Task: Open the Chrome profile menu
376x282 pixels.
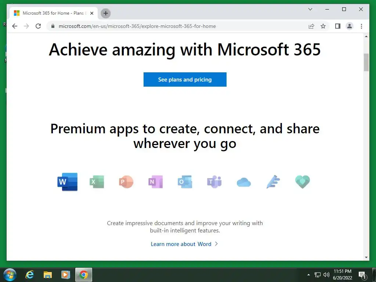Action: pyautogui.click(x=350, y=26)
